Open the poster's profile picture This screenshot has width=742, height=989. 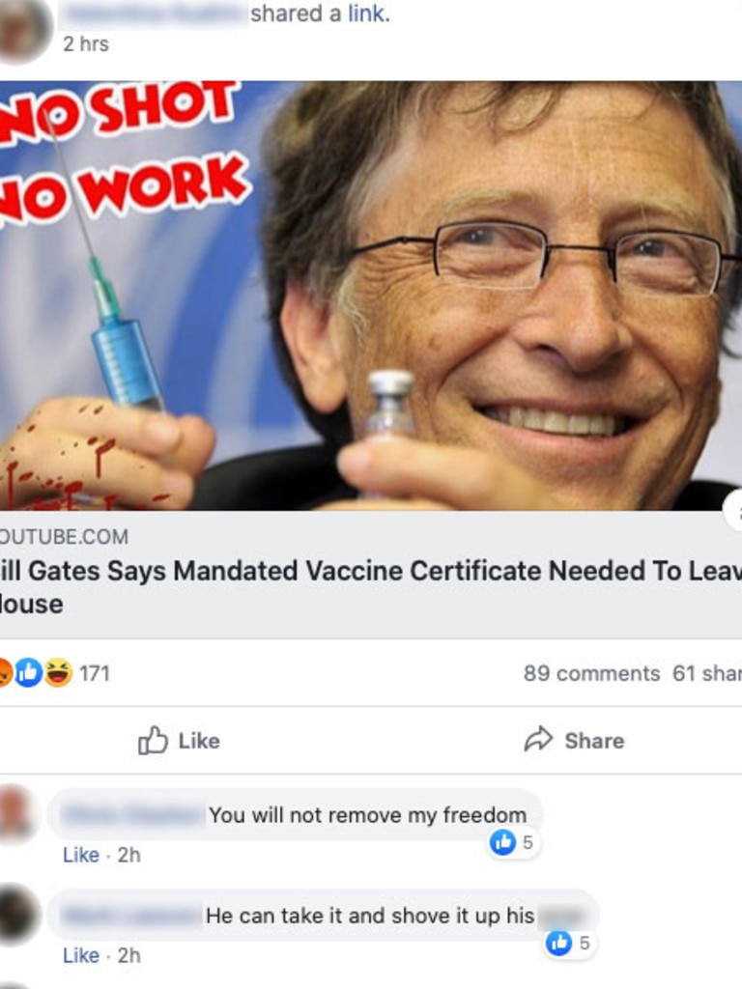[24, 30]
